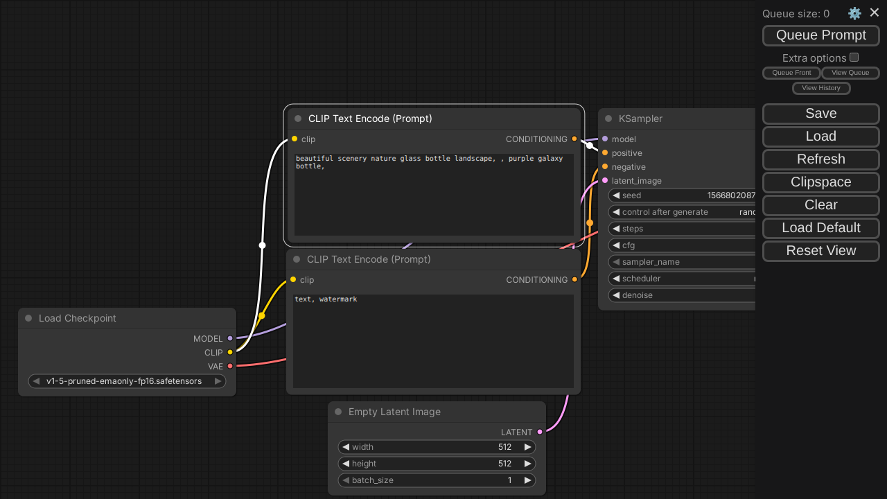The height and width of the screenshot is (499, 887).
Task: Click the LATENT output connector dot
Action: [x=540, y=432]
